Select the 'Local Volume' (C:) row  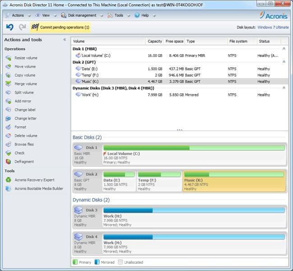[x=180, y=56]
